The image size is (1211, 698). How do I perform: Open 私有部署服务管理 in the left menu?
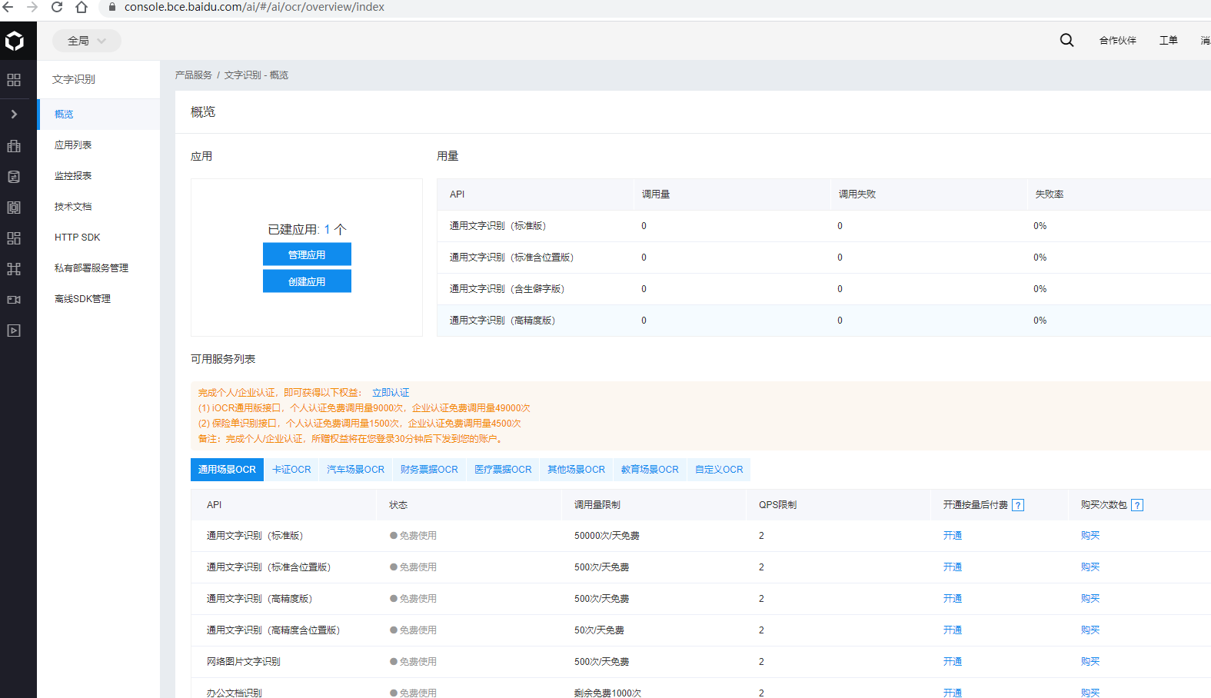[x=98, y=268]
